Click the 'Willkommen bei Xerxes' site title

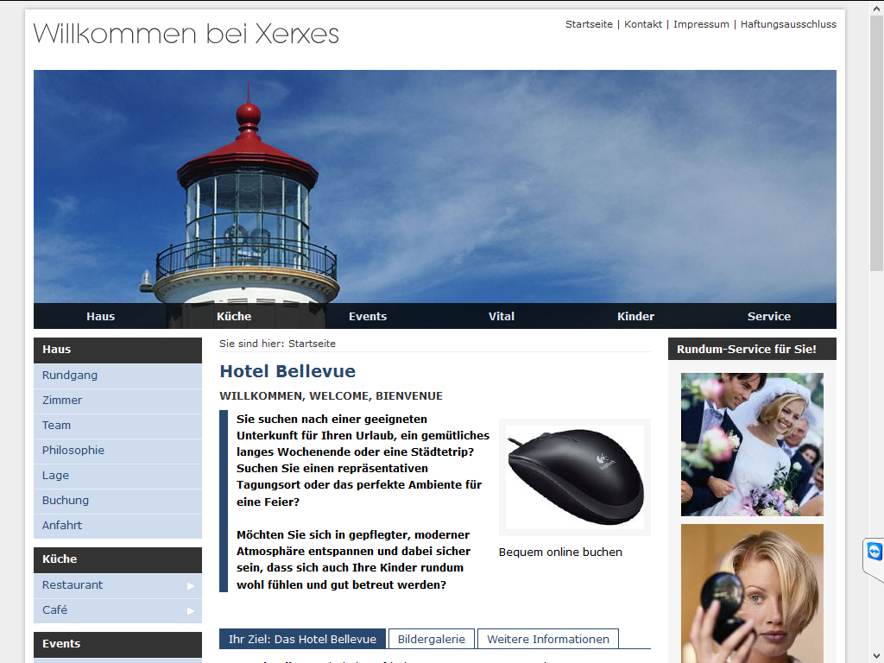pos(186,34)
